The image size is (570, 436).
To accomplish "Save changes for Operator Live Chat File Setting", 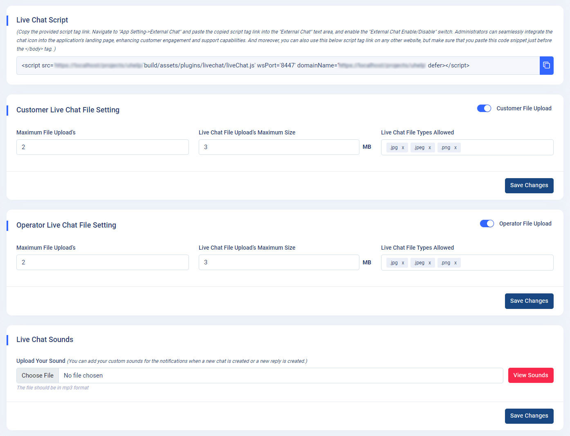I will click(529, 301).
